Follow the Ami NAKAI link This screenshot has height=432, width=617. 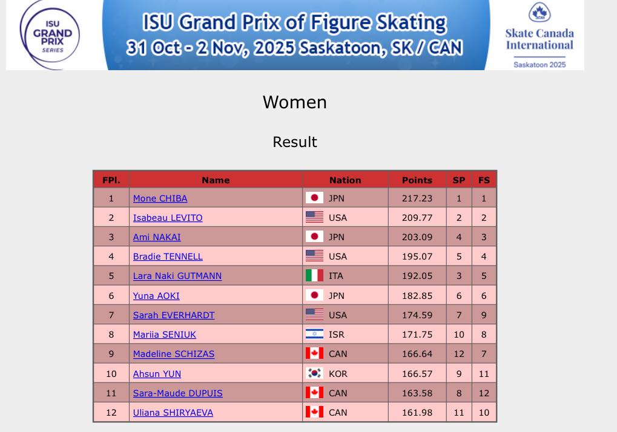157,237
